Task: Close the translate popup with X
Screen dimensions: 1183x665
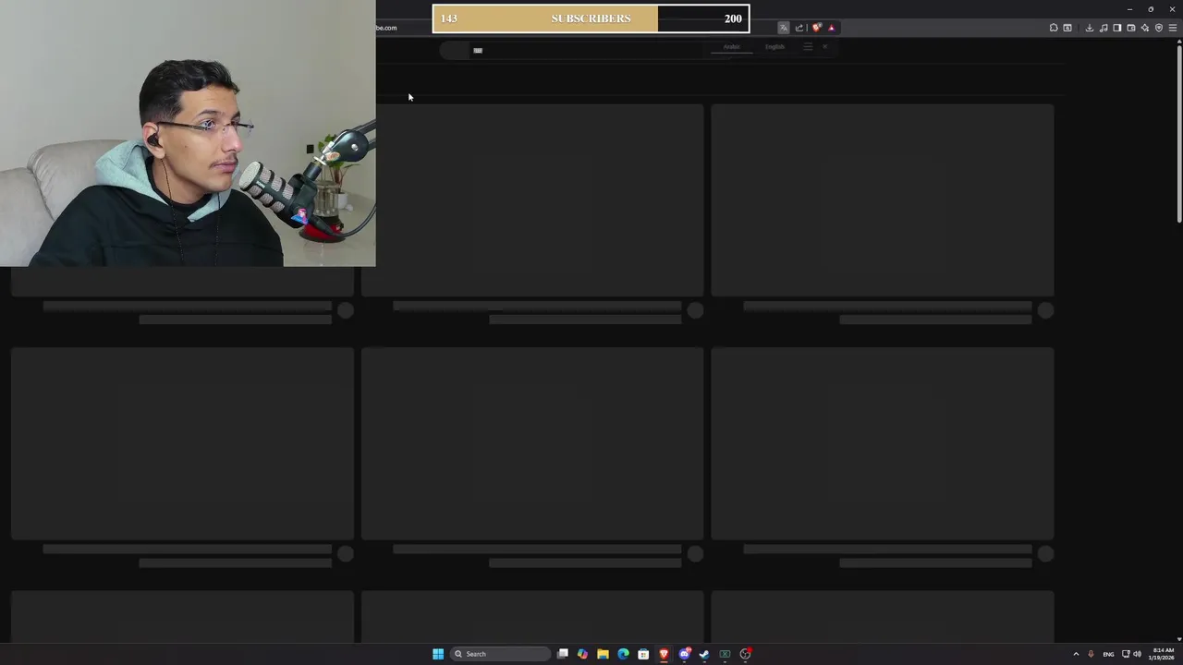Action: coord(825,46)
